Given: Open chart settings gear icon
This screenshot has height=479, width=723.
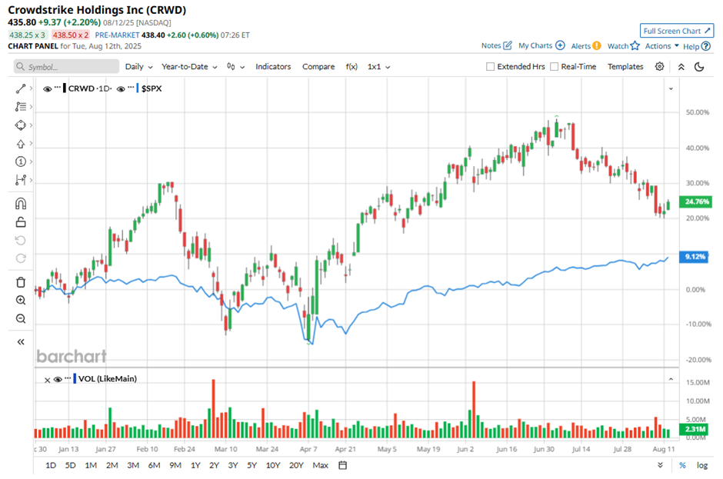Looking at the screenshot, I should tap(659, 66).
